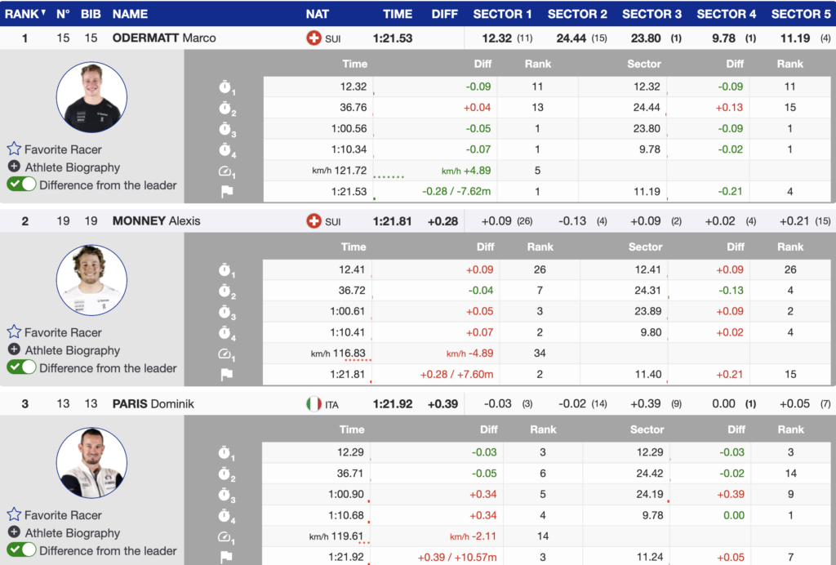Screen dimensions: 836x565
Task: Switch off Paris's Difference from the leader
Action: point(22,551)
